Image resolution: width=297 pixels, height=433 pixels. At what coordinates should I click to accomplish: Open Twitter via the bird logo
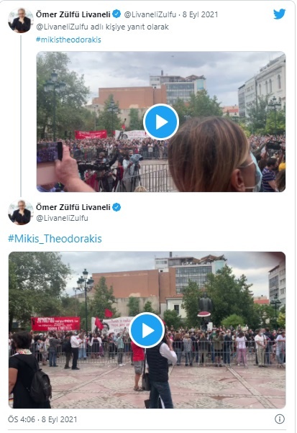(x=279, y=14)
